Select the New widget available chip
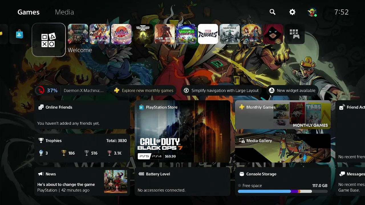This screenshot has width=365, height=205. pyautogui.click(x=292, y=90)
